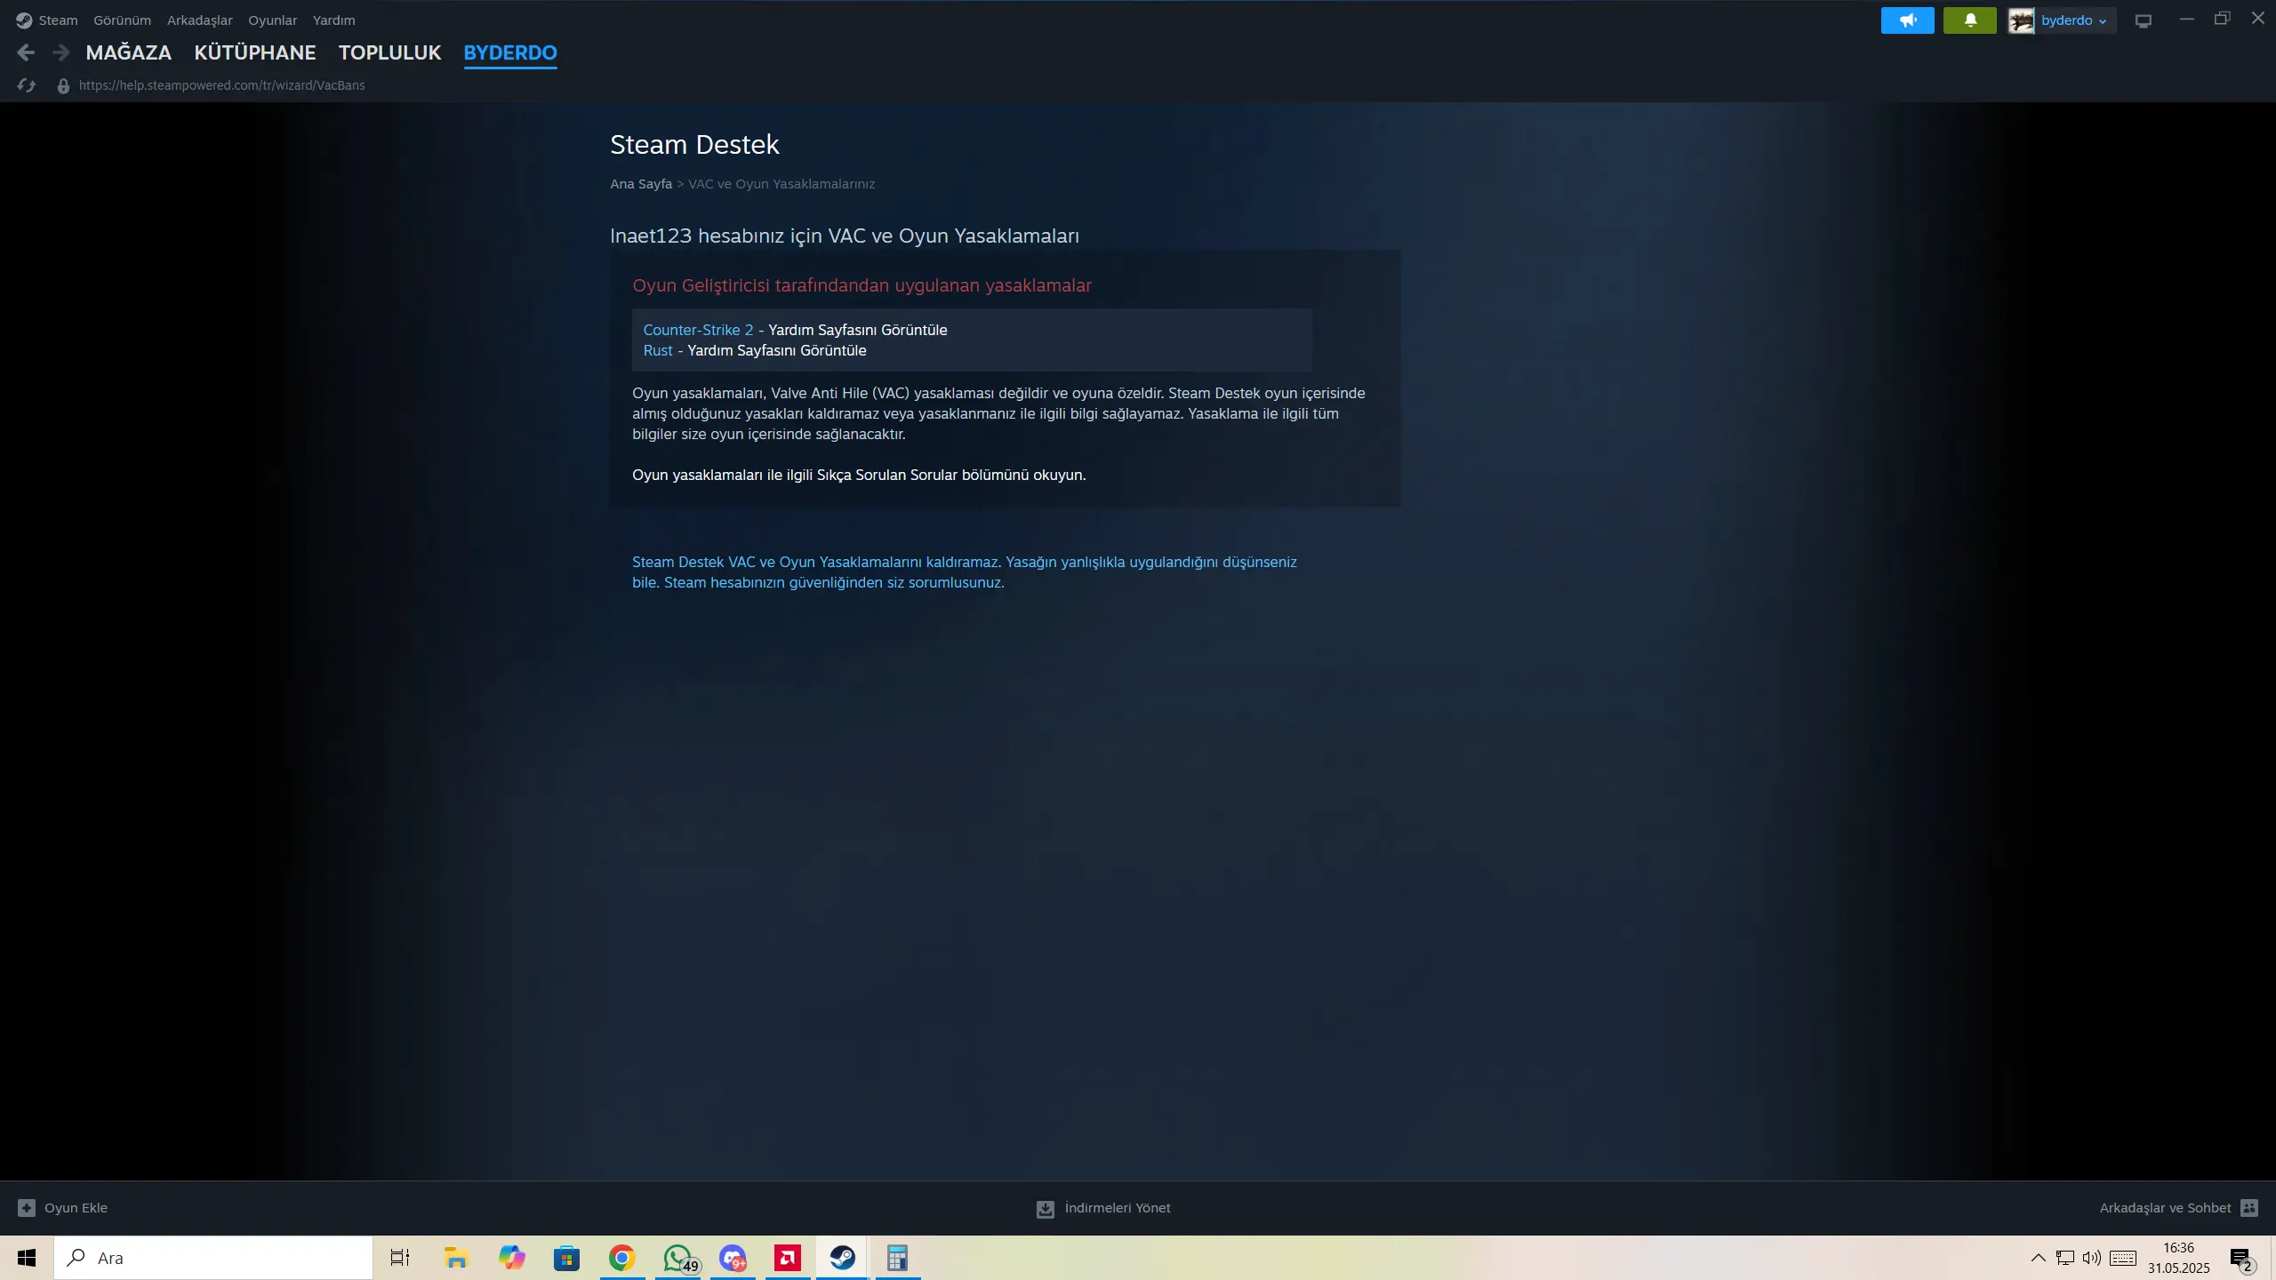Open Calculator from the taskbar

coord(897,1258)
